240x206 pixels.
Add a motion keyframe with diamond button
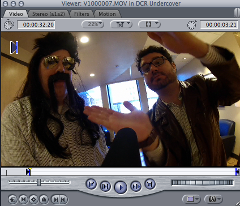click(x=33, y=199)
